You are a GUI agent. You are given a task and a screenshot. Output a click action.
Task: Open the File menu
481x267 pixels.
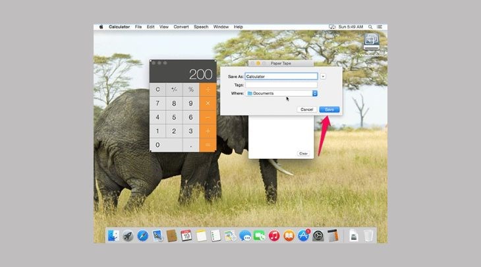tap(138, 27)
